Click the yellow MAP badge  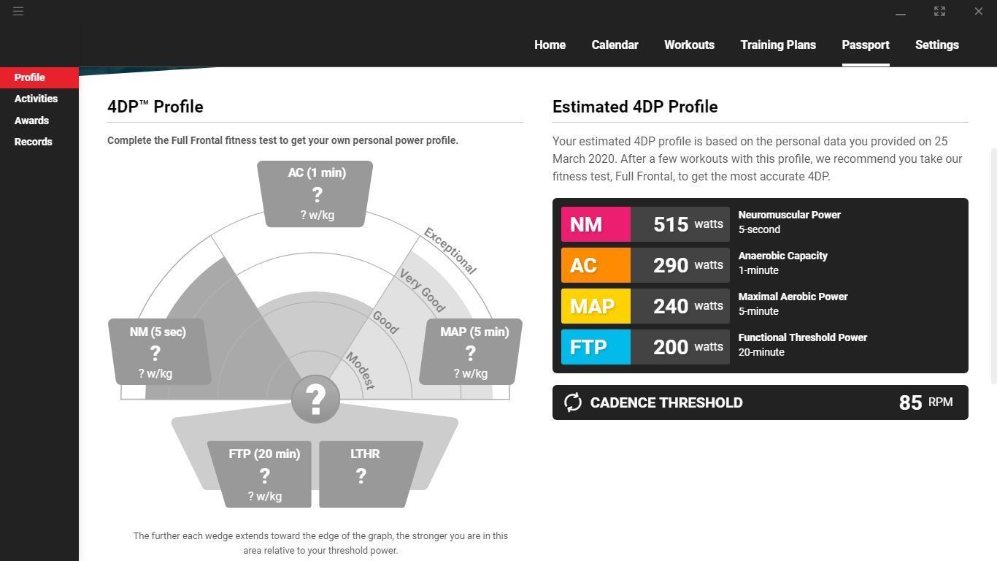click(x=596, y=306)
